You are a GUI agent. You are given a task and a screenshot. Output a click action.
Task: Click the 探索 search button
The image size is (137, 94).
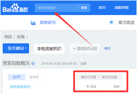[84, 8]
